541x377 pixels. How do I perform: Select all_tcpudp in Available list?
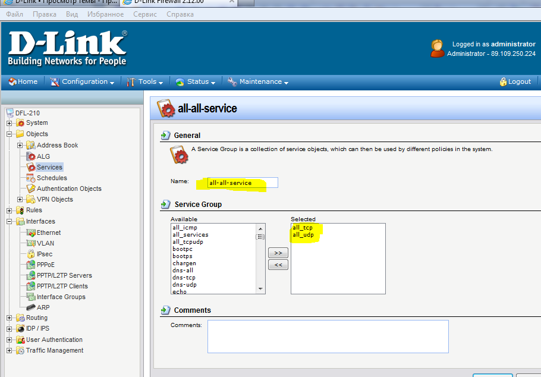coord(188,242)
